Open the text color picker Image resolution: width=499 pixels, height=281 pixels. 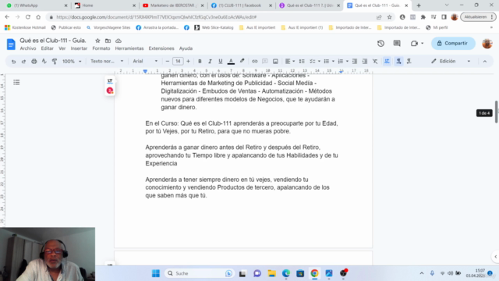(x=231, y=61)
